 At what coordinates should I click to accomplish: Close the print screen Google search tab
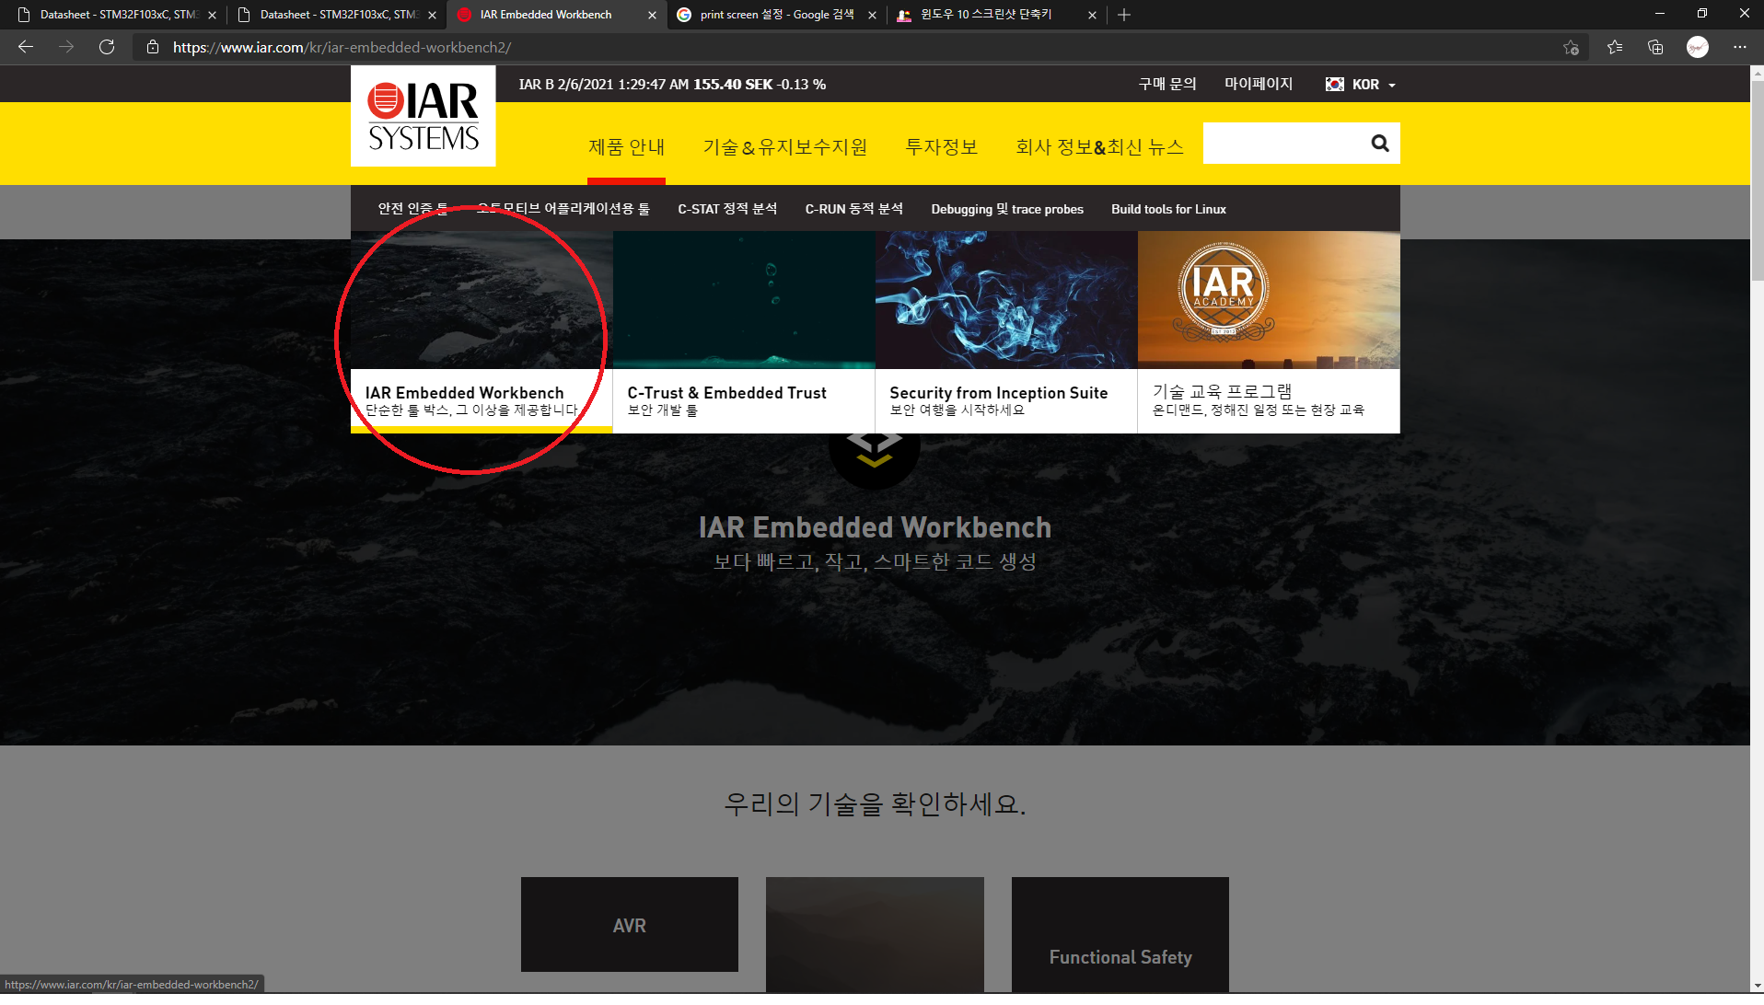pos(872,15)
